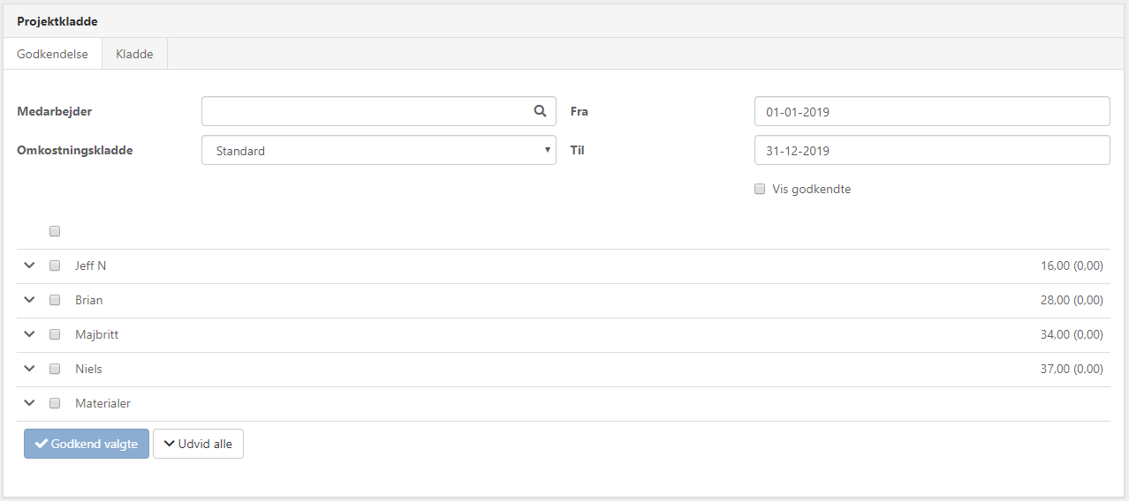Expand the Niels row chevron
Viewport: 1129px width, 501px height.
tap(29, 369)
